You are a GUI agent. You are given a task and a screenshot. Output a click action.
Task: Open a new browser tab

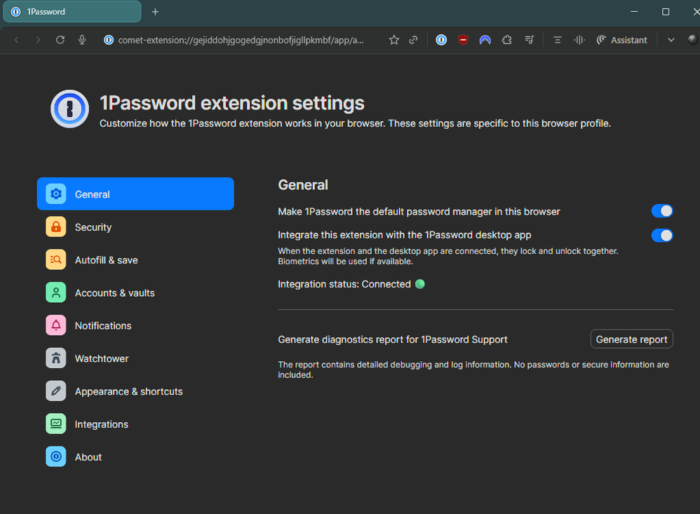155,12
